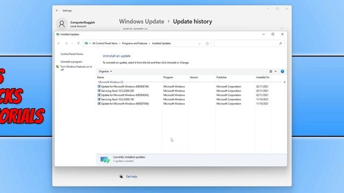The width and height of the screenshot is (344, 193).
Task: Refresh the Installed Updates list
Action: tap(207, 43)
